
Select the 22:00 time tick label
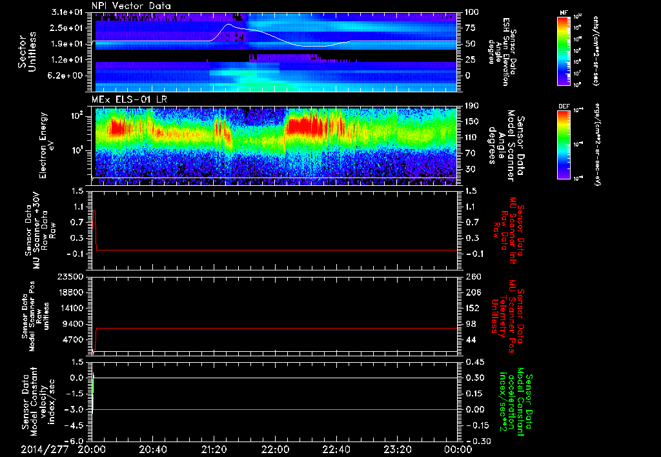(x=276, y=449)
